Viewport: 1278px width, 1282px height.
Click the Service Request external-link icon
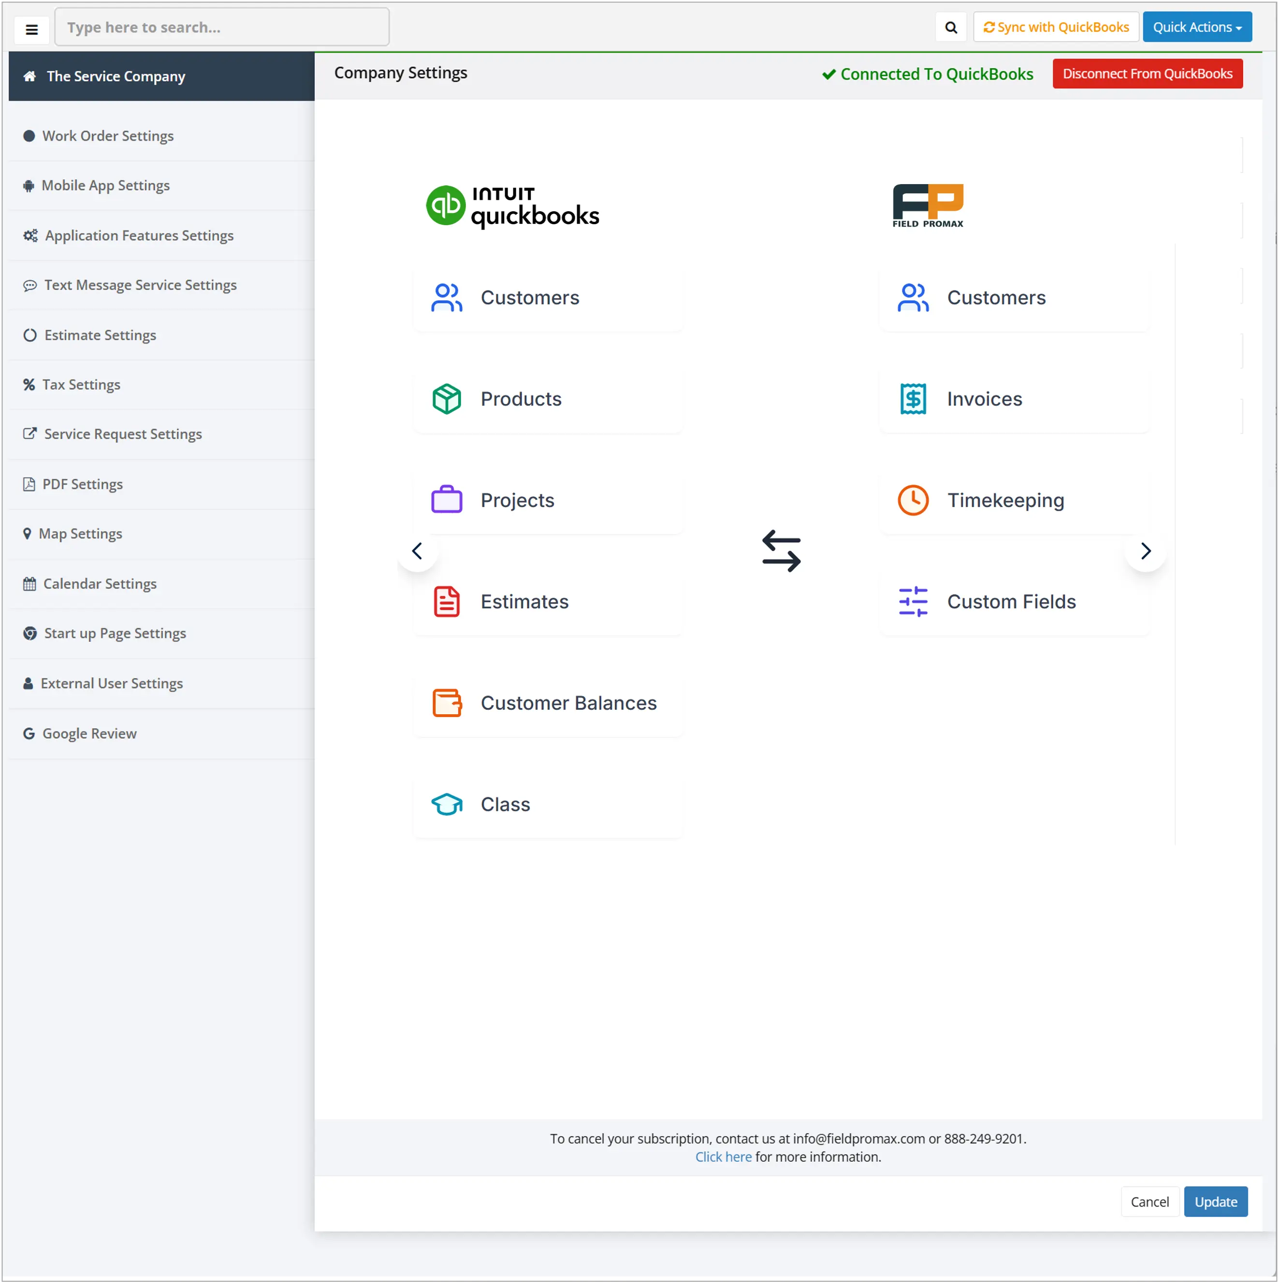point(30,434)
